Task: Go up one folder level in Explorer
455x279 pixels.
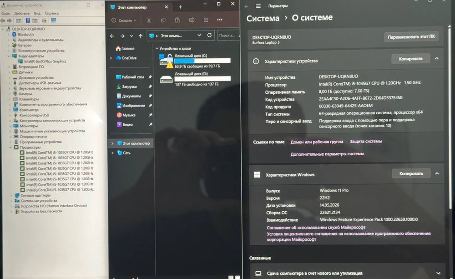Action: pos(141,36)
